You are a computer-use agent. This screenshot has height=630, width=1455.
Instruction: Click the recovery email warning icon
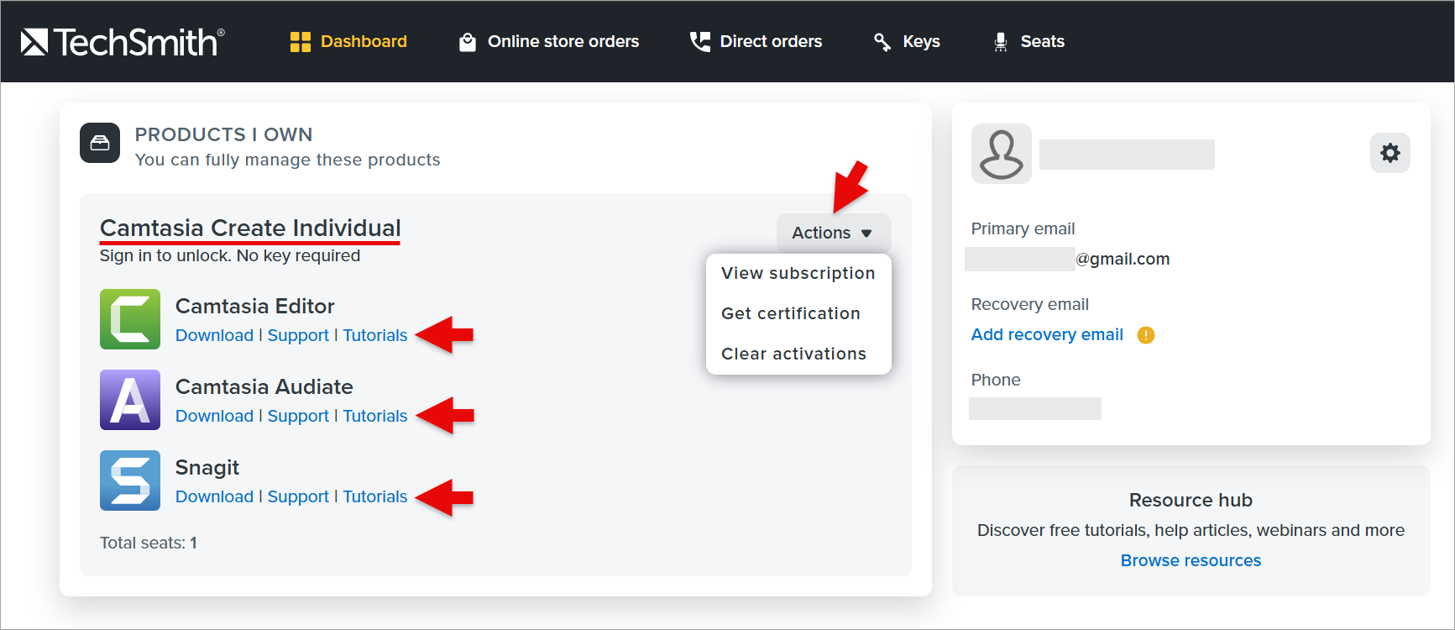[1146, 335]
